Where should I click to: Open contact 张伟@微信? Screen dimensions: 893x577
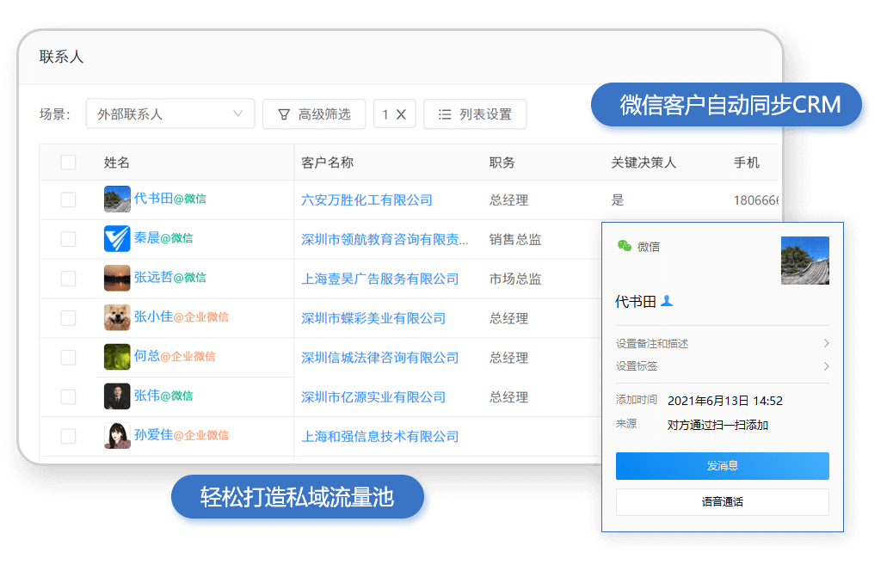click(x=163, y=396)
